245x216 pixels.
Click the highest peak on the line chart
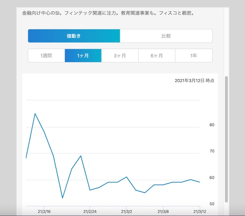(35, 114)
